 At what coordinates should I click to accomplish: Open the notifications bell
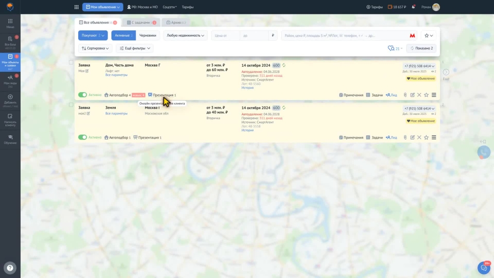click(413, 7)
